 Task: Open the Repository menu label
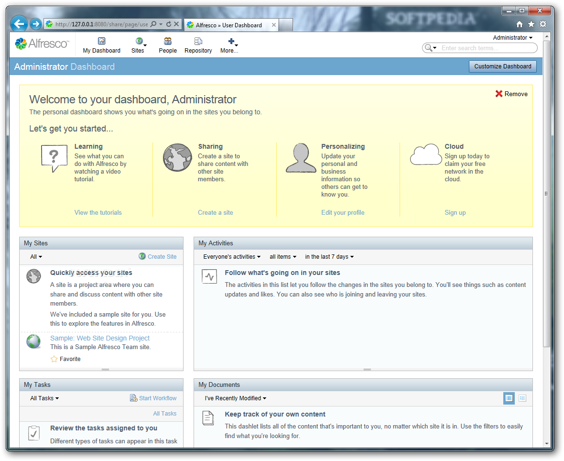[x=198, y=50]
